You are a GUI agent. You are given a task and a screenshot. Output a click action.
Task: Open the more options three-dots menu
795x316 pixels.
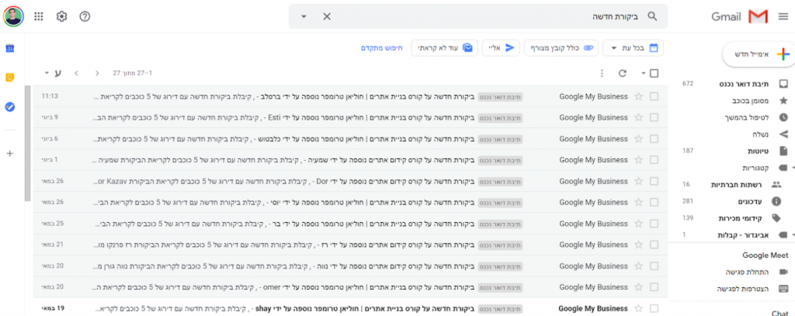(602, 73)
